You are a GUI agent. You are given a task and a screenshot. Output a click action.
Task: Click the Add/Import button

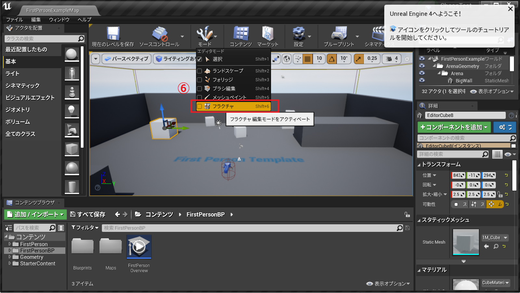point(35,214)
